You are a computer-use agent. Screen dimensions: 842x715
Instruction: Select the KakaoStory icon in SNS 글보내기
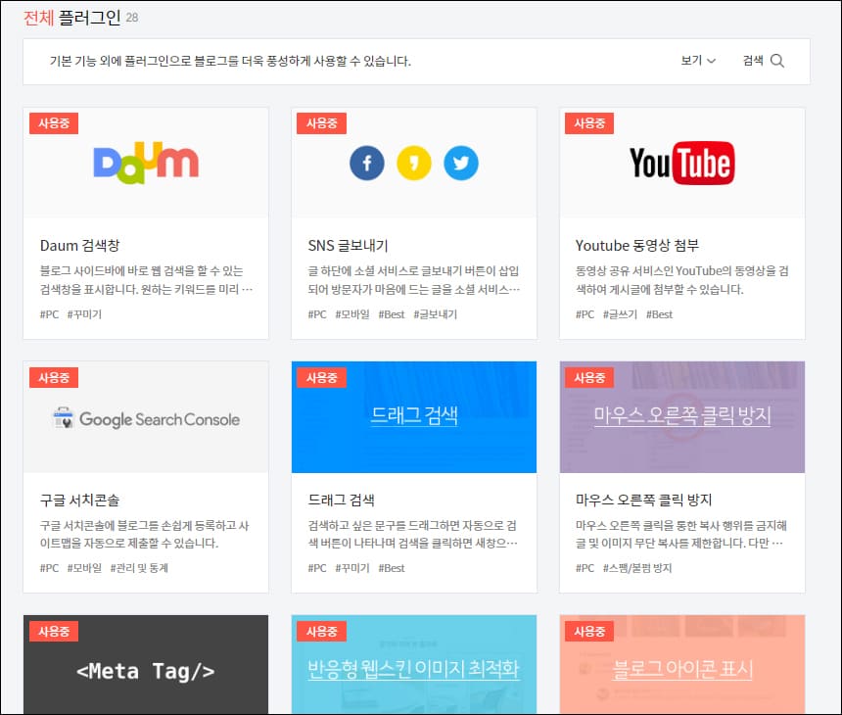pyautogui.click(x=413, y=163)
